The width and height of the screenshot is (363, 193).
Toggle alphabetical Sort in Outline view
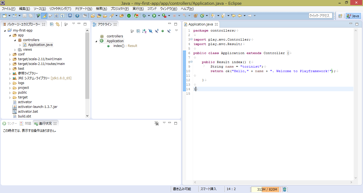(144, 31)
